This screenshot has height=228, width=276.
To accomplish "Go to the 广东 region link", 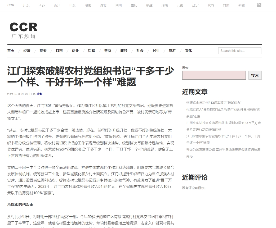I will 26,5.
